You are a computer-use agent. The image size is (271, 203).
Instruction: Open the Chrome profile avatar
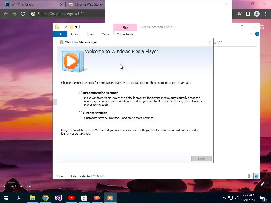(x=257, y=14)
